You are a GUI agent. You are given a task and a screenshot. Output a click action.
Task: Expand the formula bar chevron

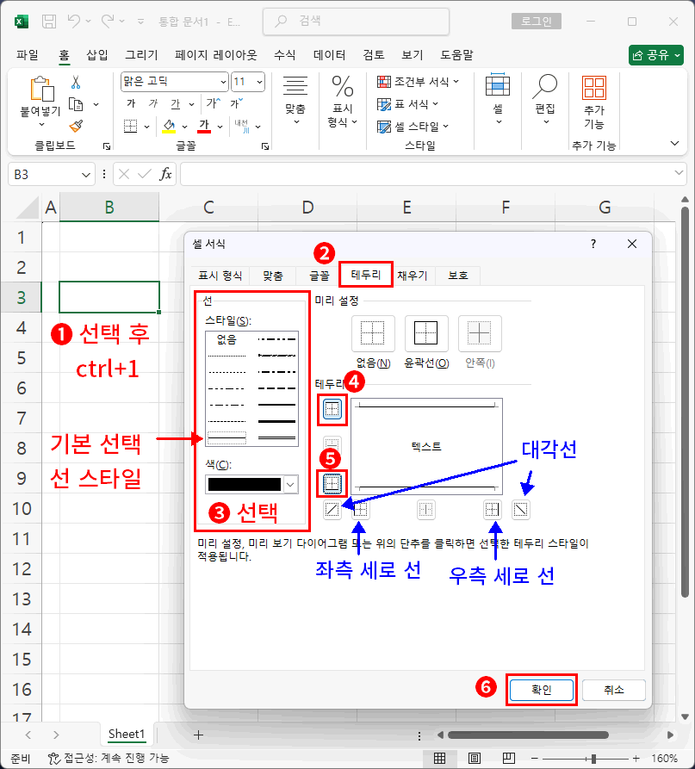[679, 172]
